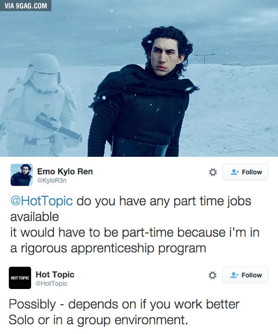Open the Hot Topic display name
Image resolution: width=278 pixels, height=334 pixels.
pyautogui.click(x=55, y=275)
